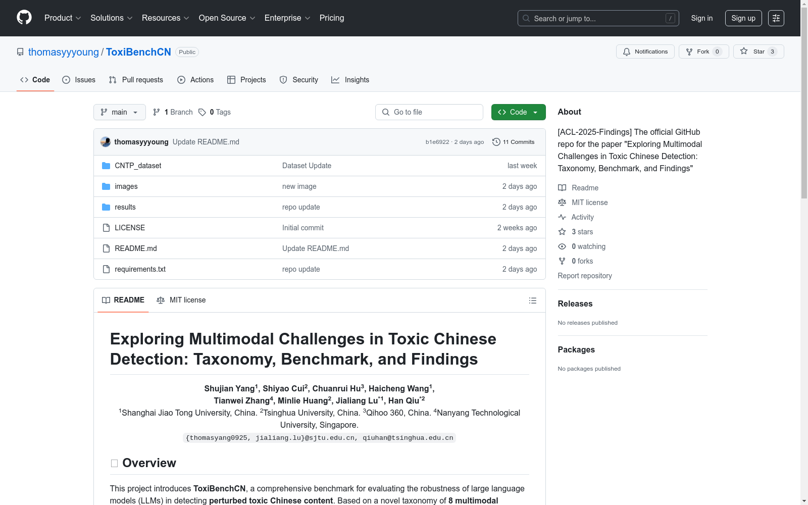Open the 'Initial commit' message
Screen dimensions: 808x505
tap(303, 228)
